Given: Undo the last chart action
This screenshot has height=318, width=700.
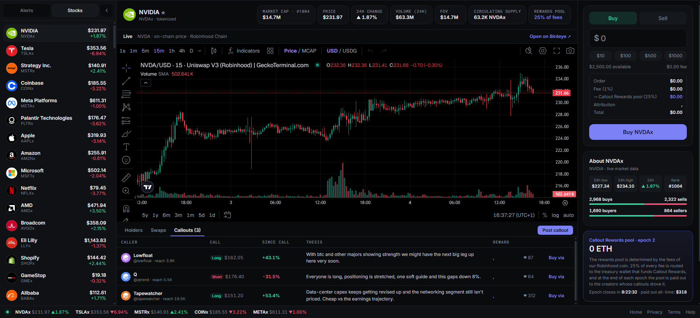Looking at the screenshot, I should (x=370, y=51).
